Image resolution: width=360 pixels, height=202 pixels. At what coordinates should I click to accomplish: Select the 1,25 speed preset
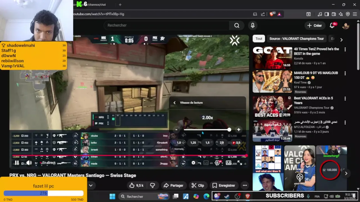pos(193,143)
